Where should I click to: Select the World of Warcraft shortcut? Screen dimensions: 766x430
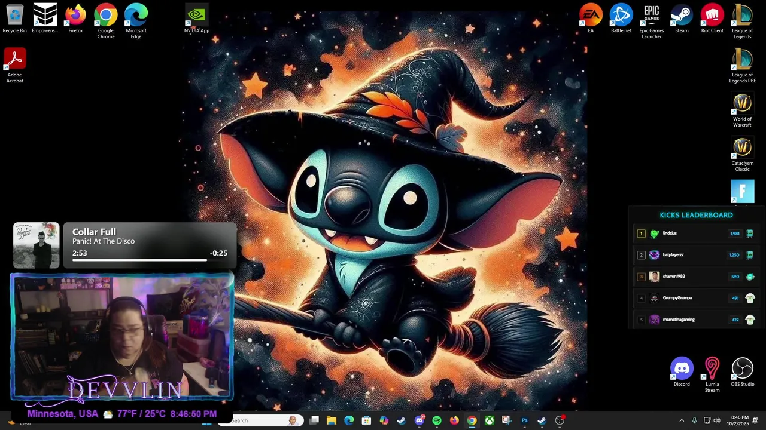pos(742,110)
